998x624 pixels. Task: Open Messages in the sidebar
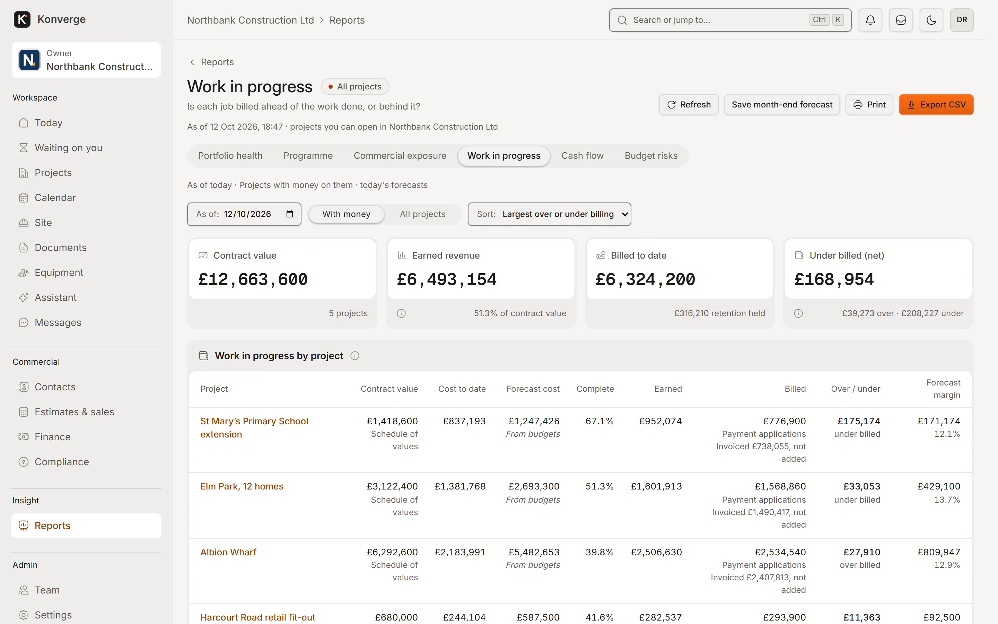click(86, 322)
